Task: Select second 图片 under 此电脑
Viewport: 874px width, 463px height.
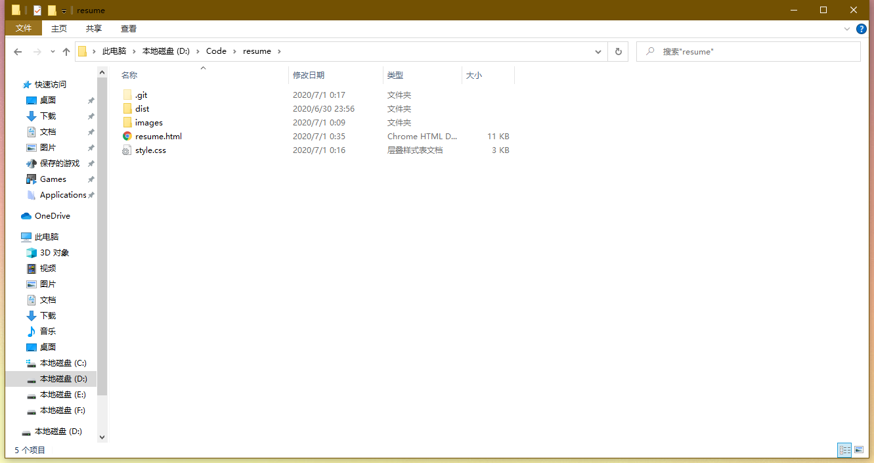Action: 48,284
